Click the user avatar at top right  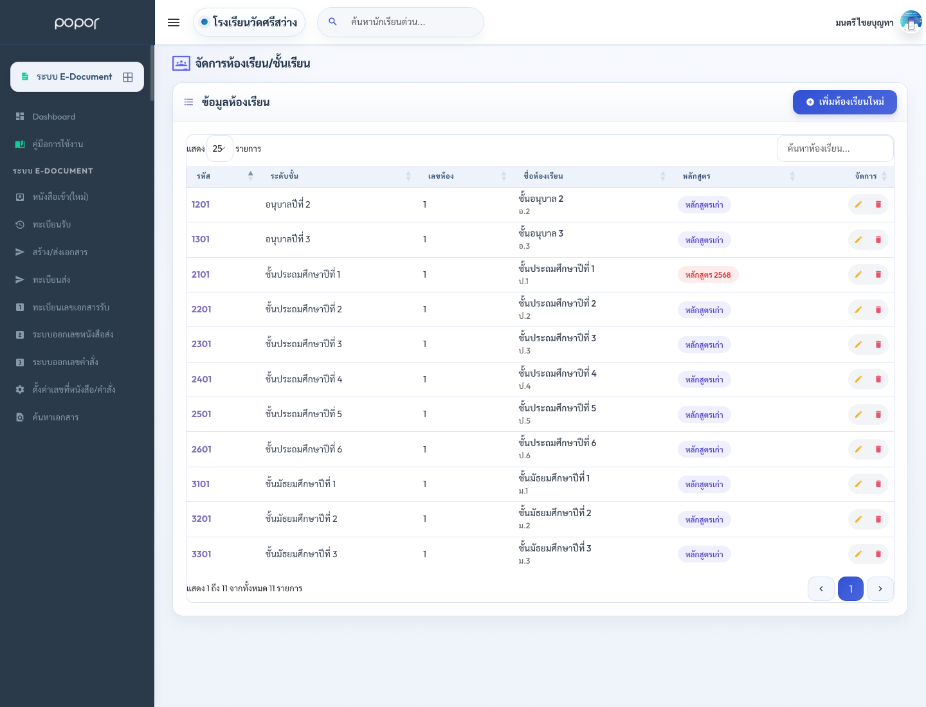point(911,22)
